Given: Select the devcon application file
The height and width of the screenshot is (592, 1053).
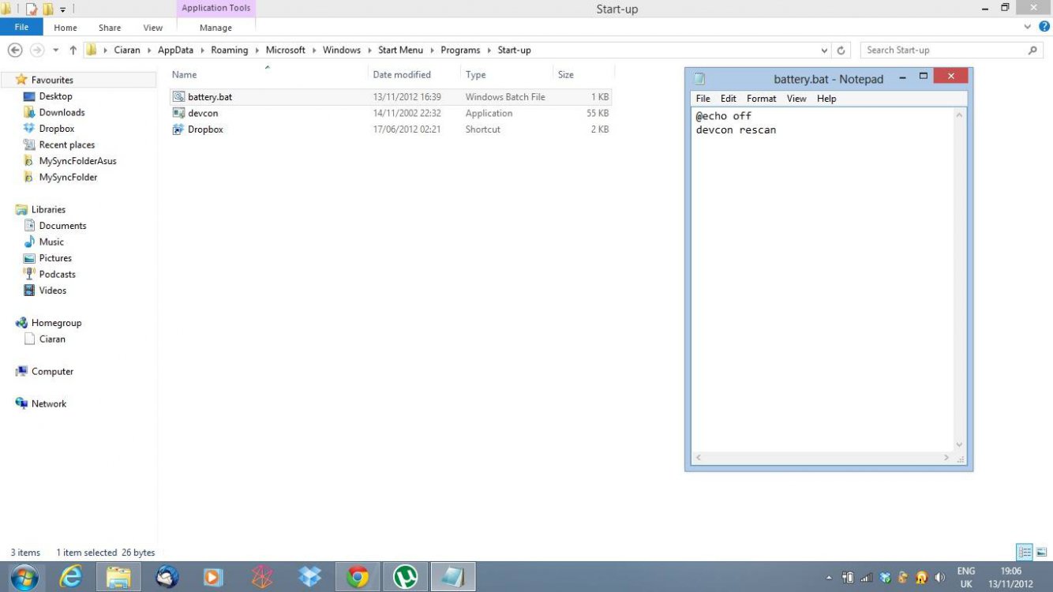Looking at the screenshot, I should 203,113.
